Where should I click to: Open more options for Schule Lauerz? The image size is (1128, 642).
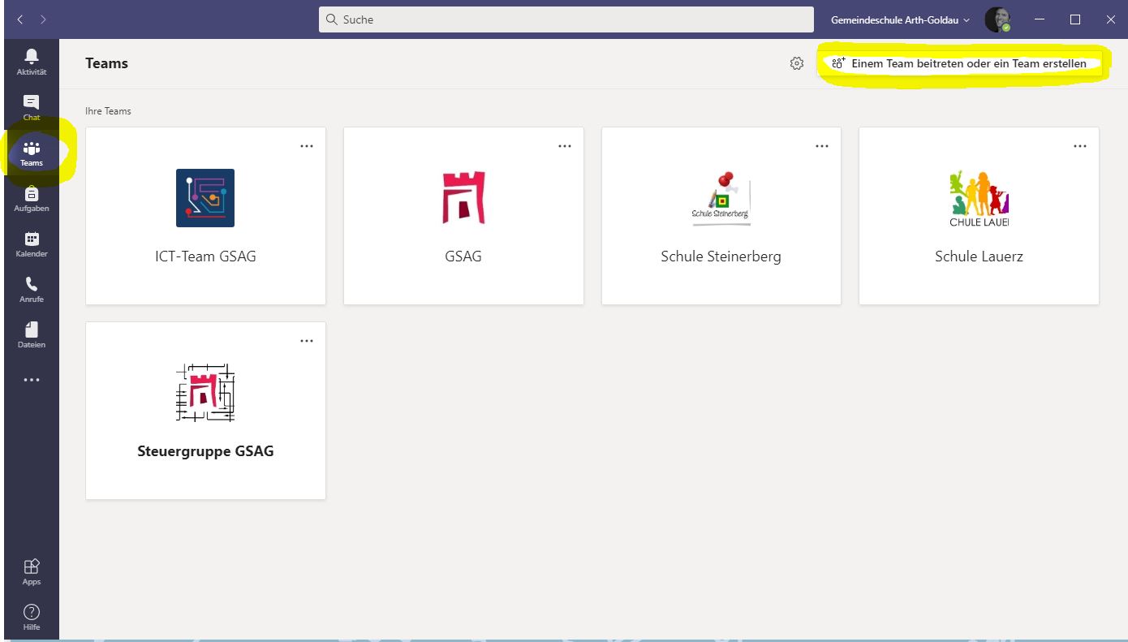(x=1080, y=146)
